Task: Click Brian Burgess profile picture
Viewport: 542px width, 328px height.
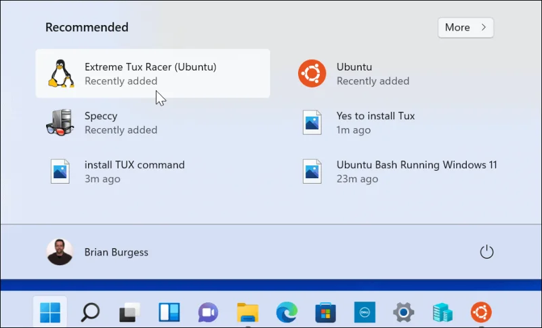Action: [x=60, y=252]
